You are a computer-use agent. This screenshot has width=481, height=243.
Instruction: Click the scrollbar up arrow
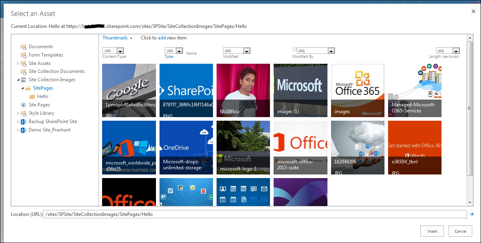[x=470, y=37]
